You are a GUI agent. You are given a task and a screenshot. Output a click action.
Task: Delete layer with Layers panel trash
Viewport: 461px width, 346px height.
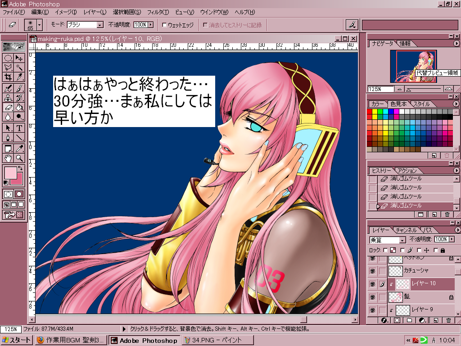[448, 320]
